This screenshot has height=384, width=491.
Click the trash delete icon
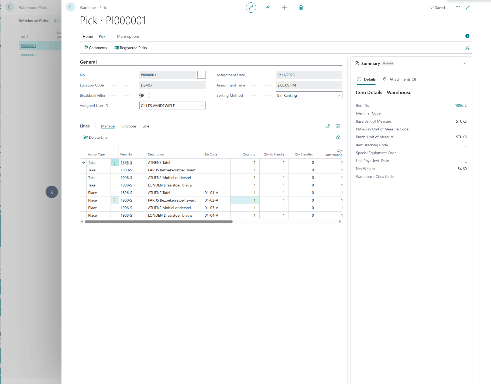coord(301,8)
